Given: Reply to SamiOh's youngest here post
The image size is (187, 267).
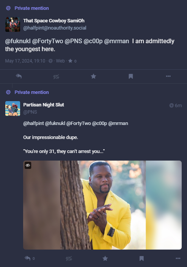Looking at the screenshot, I should pos(19,76).
